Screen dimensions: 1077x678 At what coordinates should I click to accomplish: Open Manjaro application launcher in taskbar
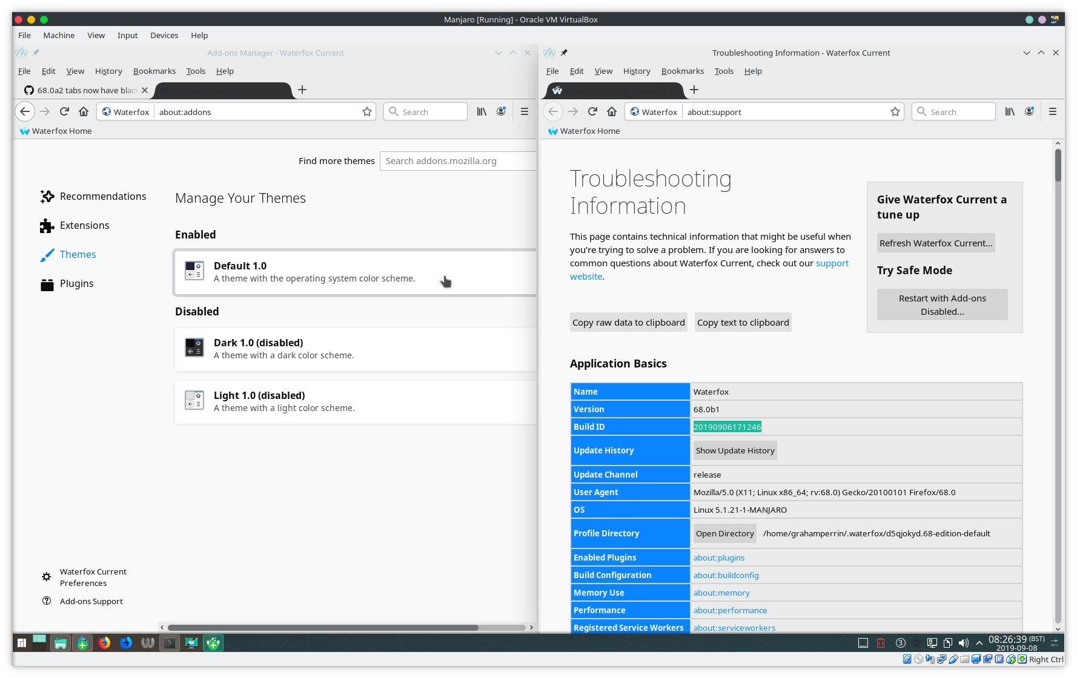22,643
